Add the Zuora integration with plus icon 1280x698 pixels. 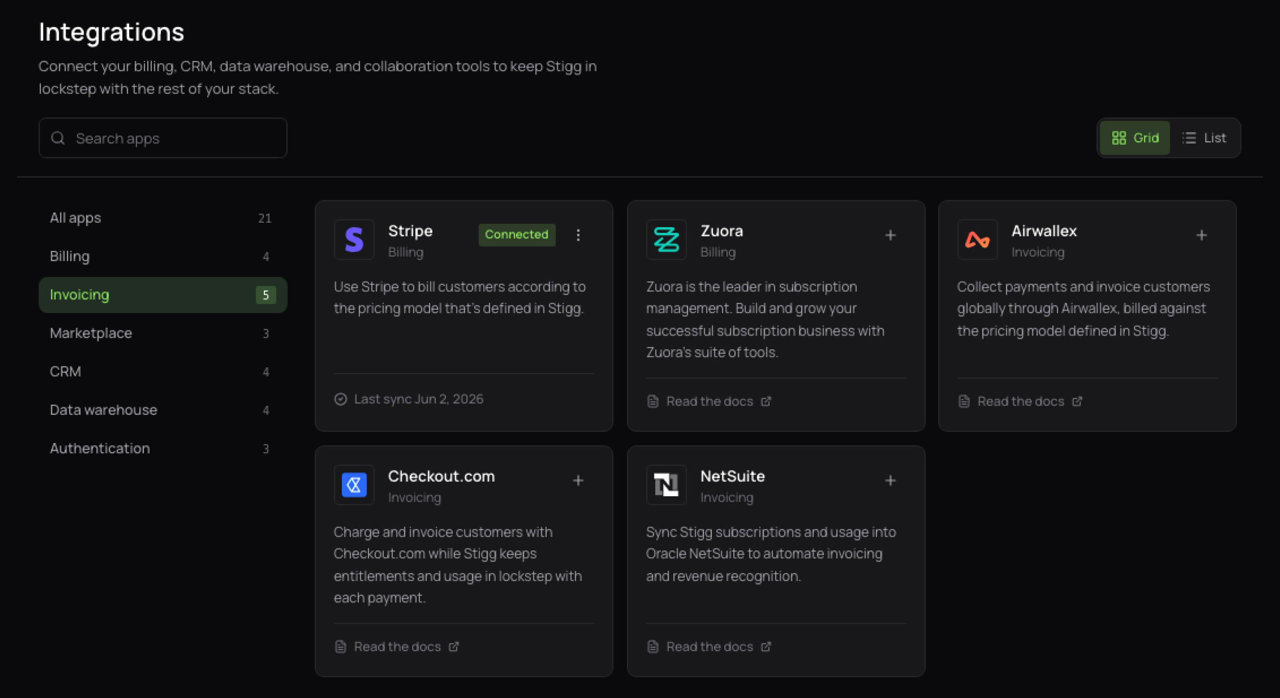(890, 235)
